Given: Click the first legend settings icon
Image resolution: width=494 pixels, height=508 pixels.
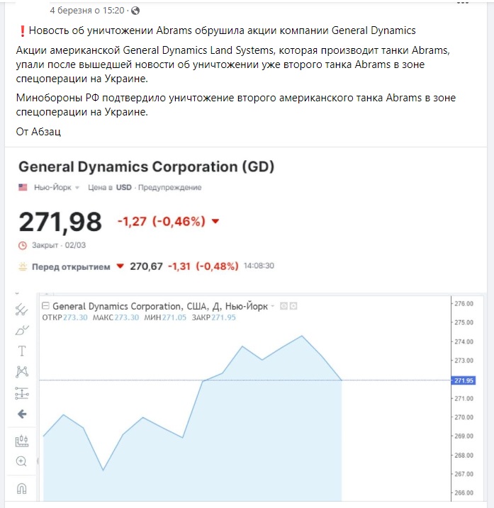Looking at the screenshot, I should [284, 306].
